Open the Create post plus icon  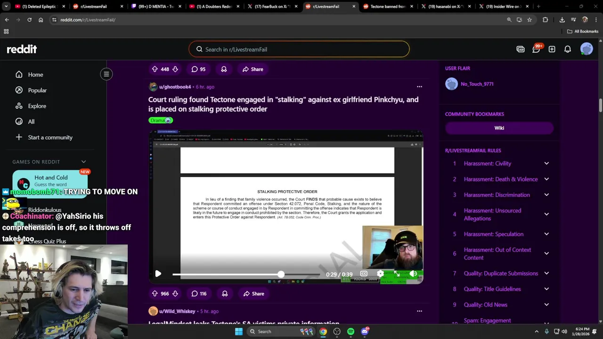(x=552, y=49)
